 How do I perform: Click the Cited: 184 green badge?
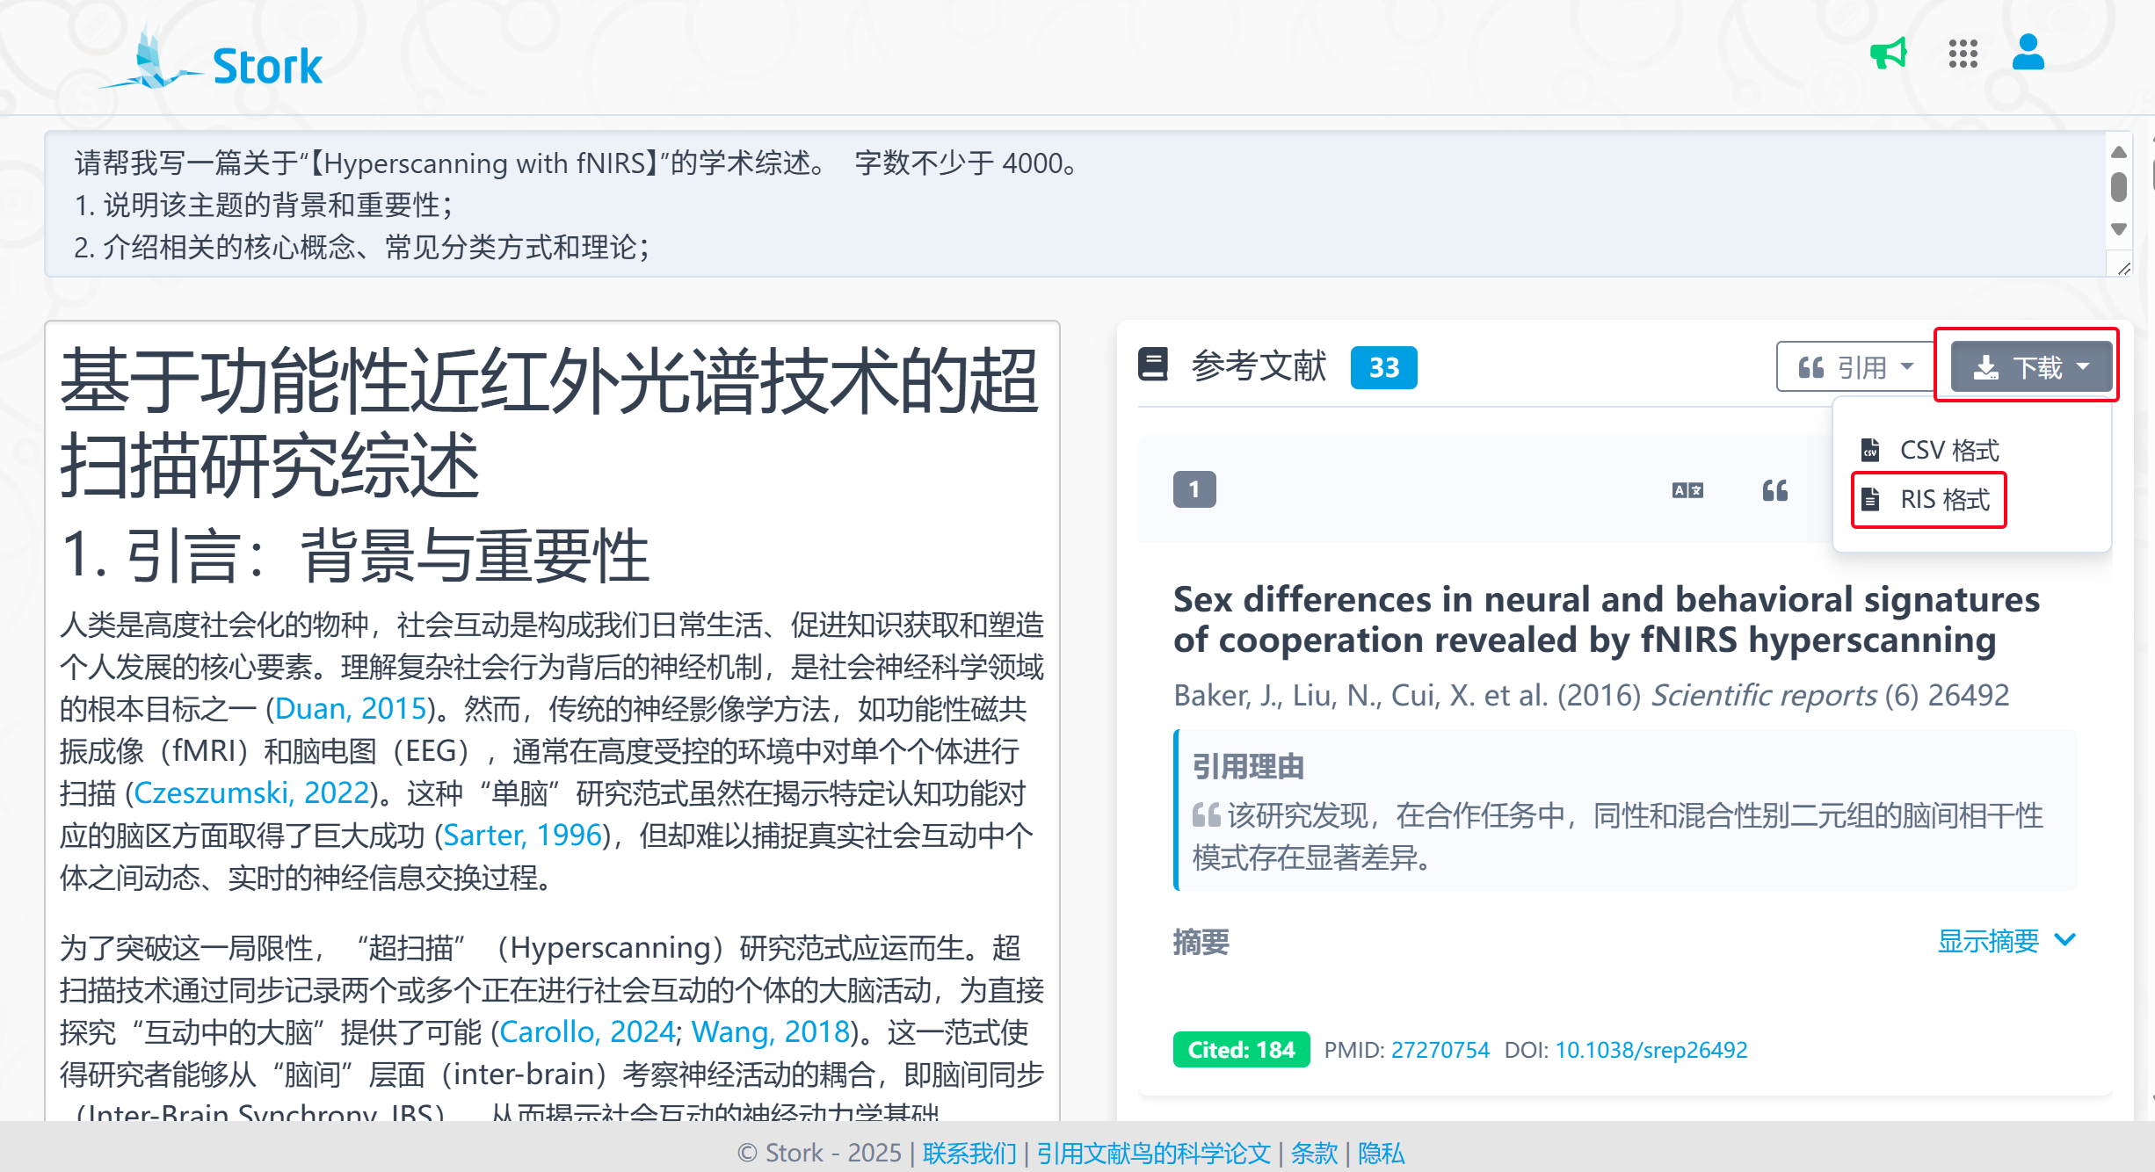tap(1240, 1050)
